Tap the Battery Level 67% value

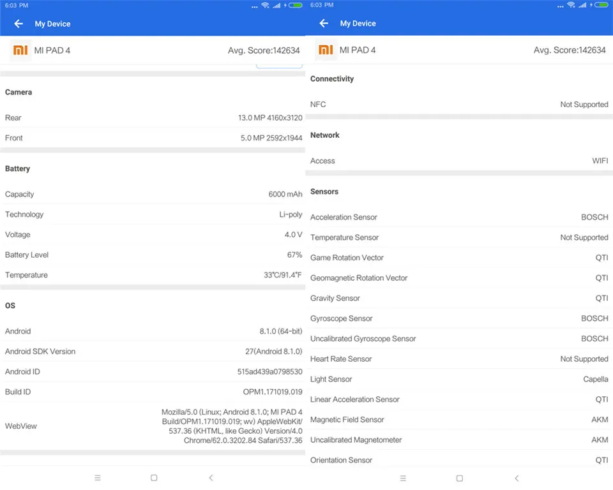tap(294, 255)
